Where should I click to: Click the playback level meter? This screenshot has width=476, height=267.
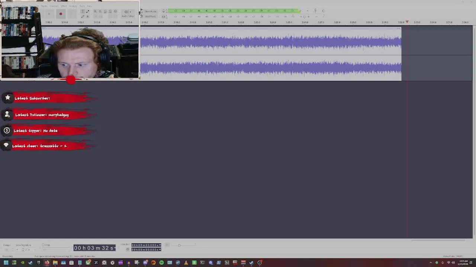tap(245, 16)
